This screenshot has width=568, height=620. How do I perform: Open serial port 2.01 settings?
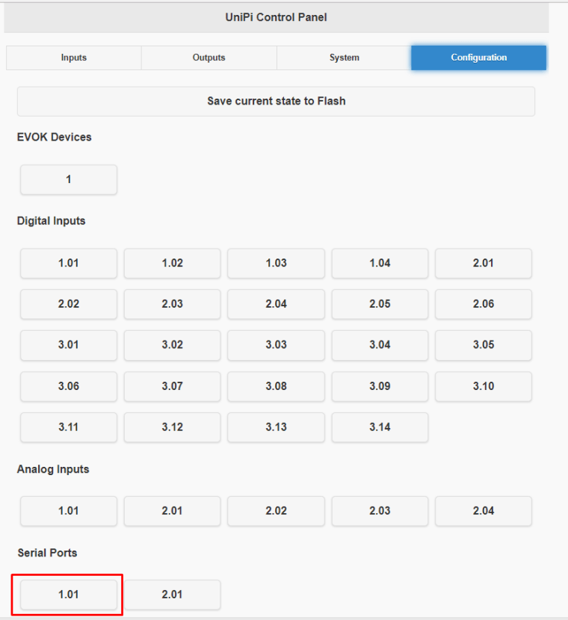click(x=172, y=595)
